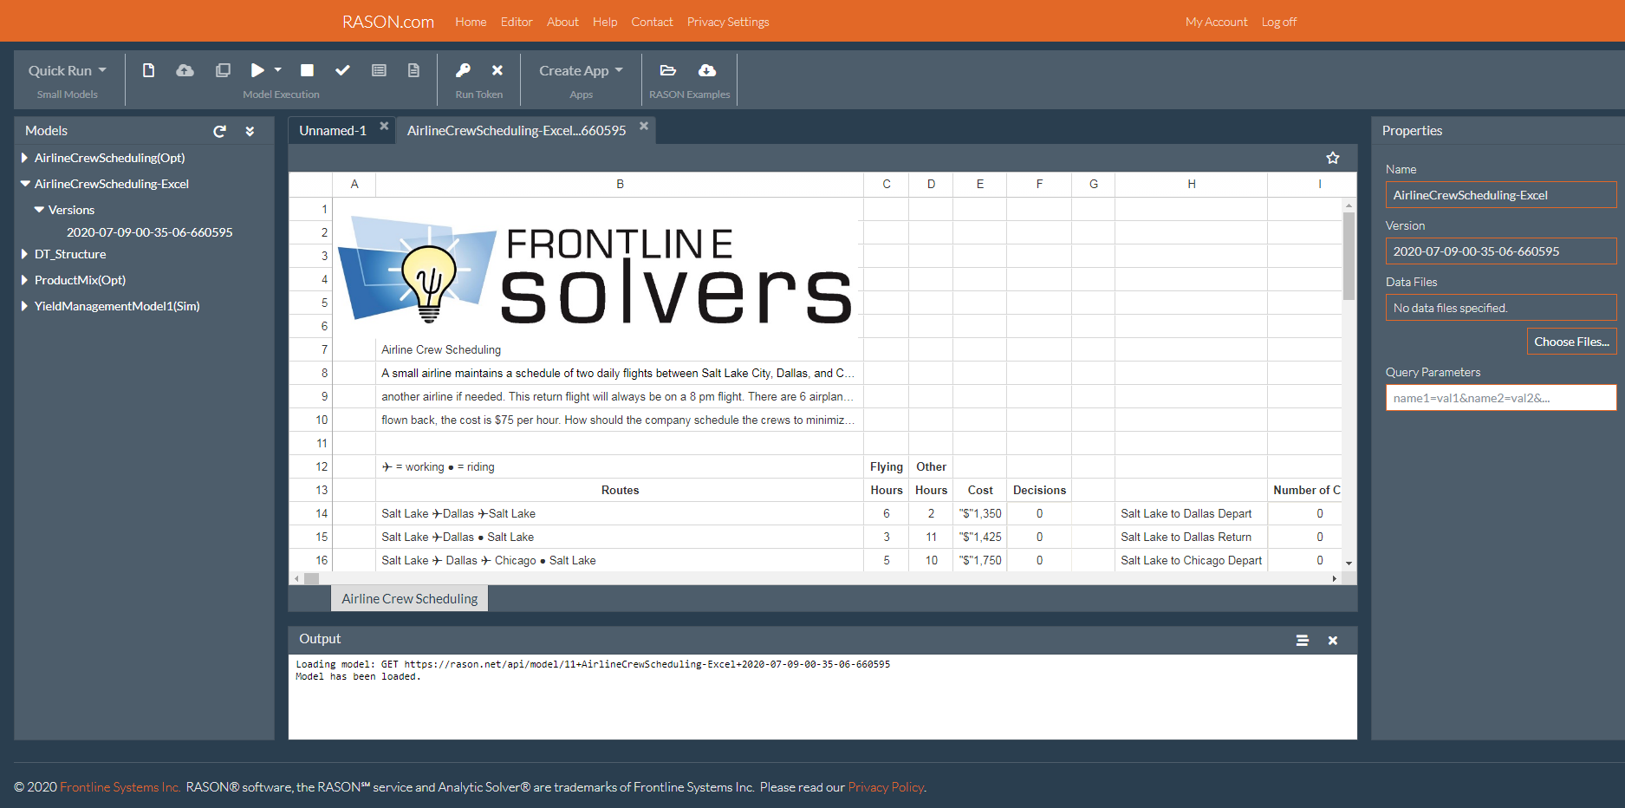Expand the YieldManagementModel1(Sim) model node

(24, 306)
